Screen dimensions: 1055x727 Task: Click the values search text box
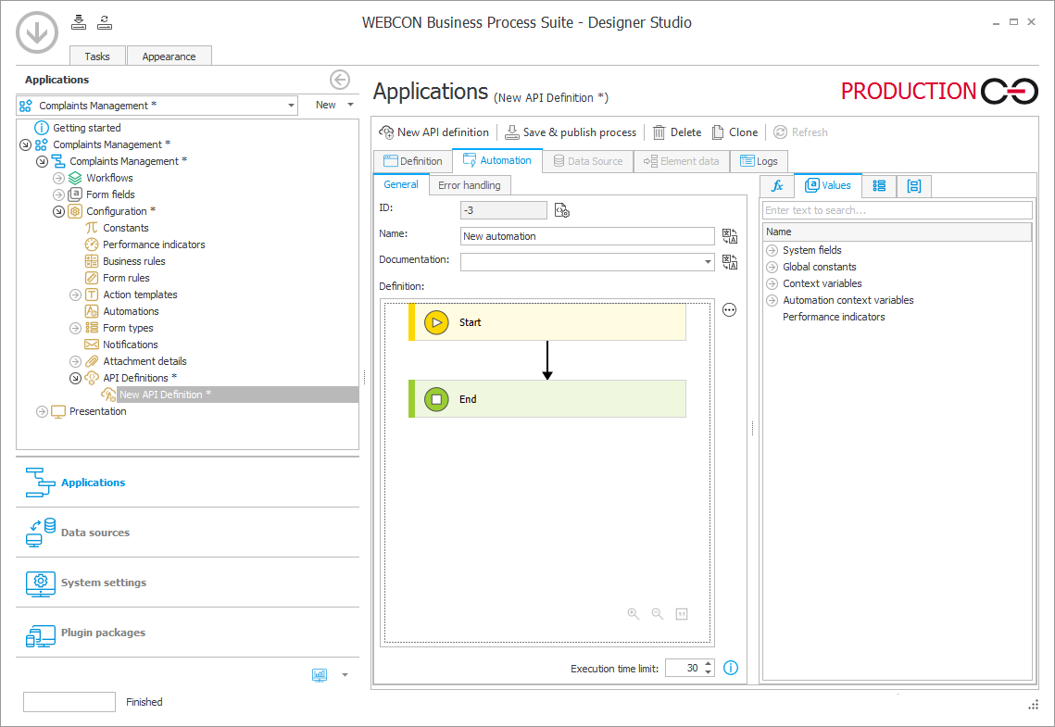pos(897,210)
